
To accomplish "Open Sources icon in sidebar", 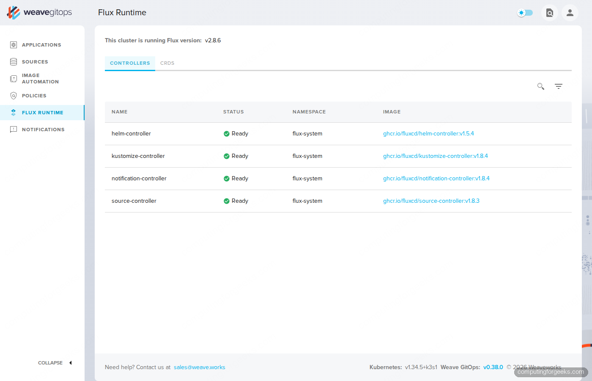I will pyautogui.click(x=14, y=62).
